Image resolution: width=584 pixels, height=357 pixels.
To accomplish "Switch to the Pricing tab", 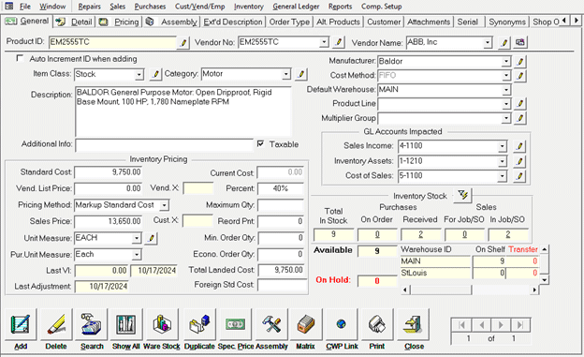I will [x=119, y=22].
